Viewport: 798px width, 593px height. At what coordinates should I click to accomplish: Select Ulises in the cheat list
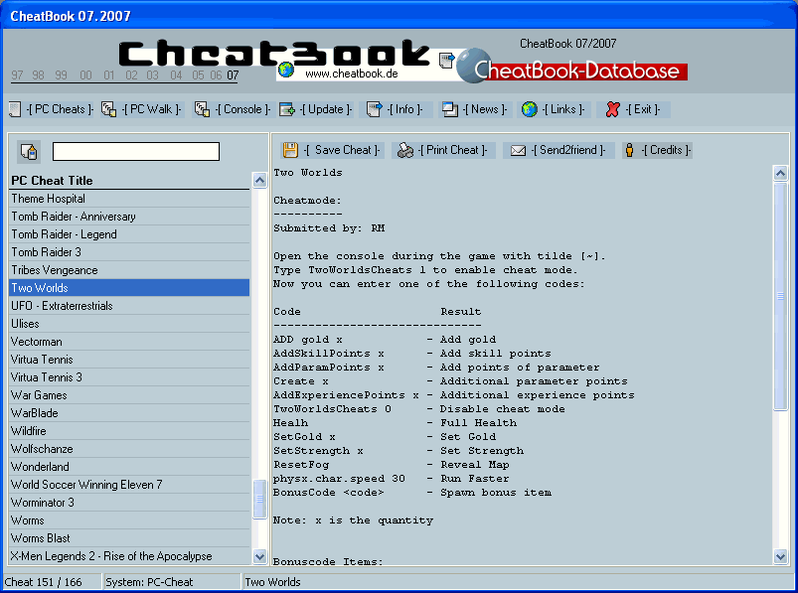[130, 324]
